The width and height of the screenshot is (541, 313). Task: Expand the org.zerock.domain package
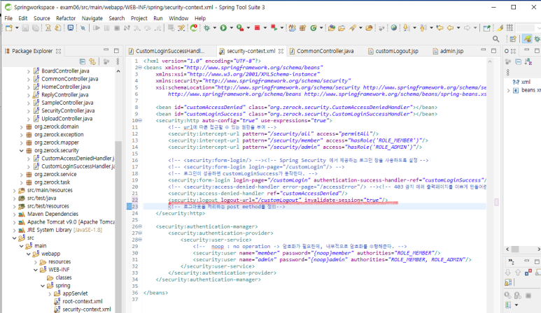click(x=22, y=126)
